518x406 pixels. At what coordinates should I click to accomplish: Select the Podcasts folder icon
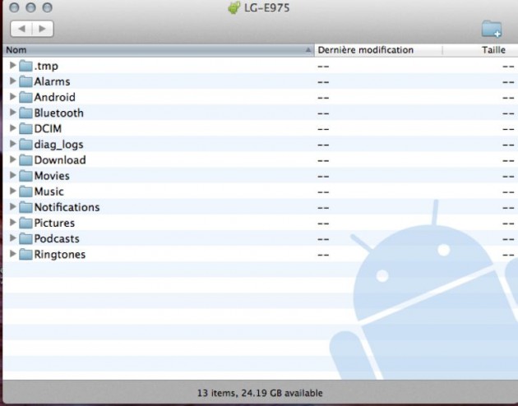(x=25, y=238)
